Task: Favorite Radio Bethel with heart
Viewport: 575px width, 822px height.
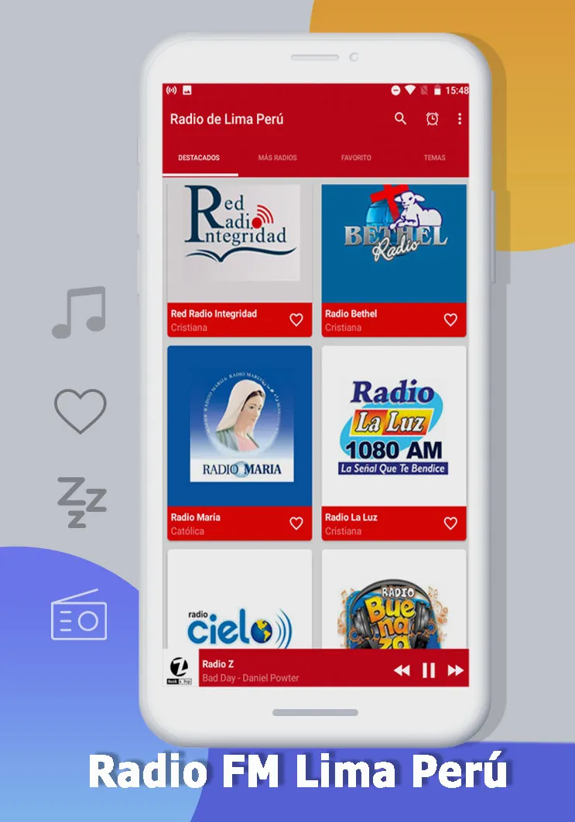Action: click(450, 320)
